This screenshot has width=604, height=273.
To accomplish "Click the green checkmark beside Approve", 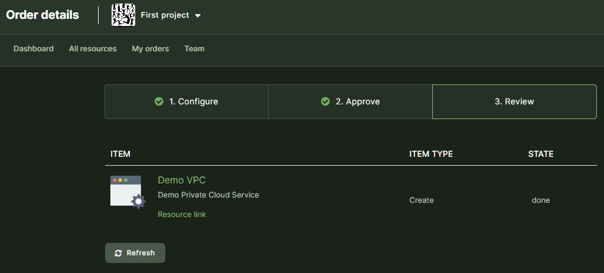I will pyautogui.click(x=325, y=101).
